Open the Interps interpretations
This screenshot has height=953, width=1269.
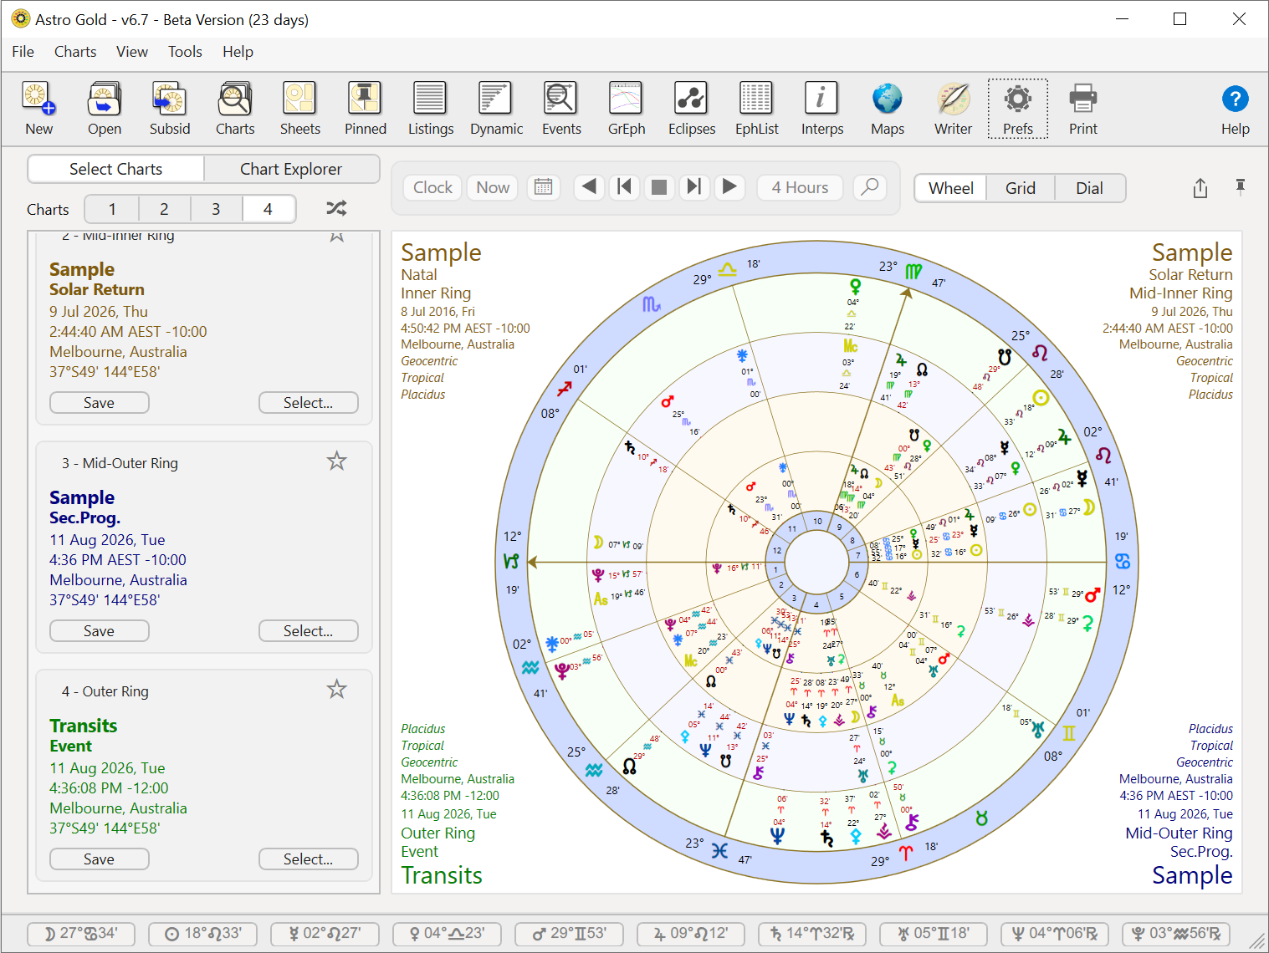(822, 109)
